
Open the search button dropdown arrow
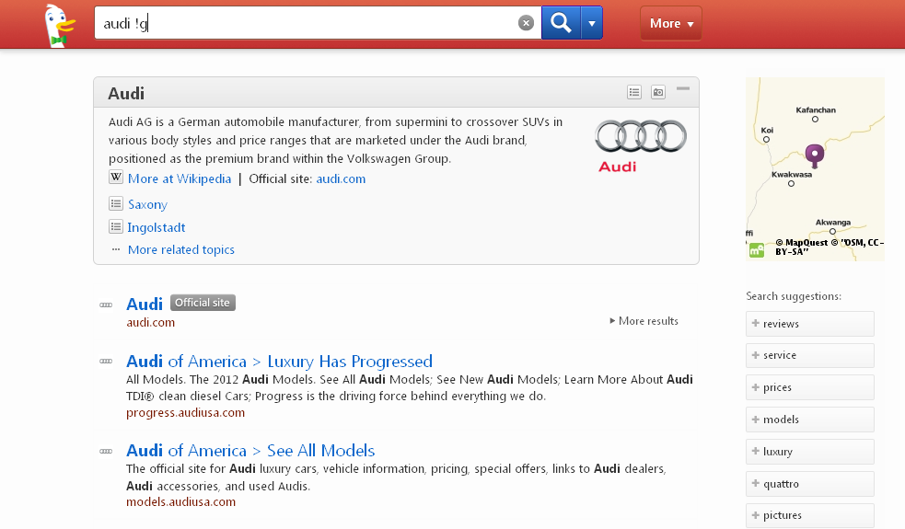click(592, 23)
